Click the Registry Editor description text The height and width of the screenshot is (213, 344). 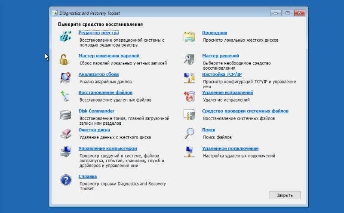(x=122, y=43)
